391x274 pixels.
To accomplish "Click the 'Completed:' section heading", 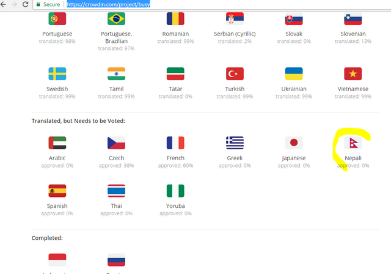I will coord(47,238).
